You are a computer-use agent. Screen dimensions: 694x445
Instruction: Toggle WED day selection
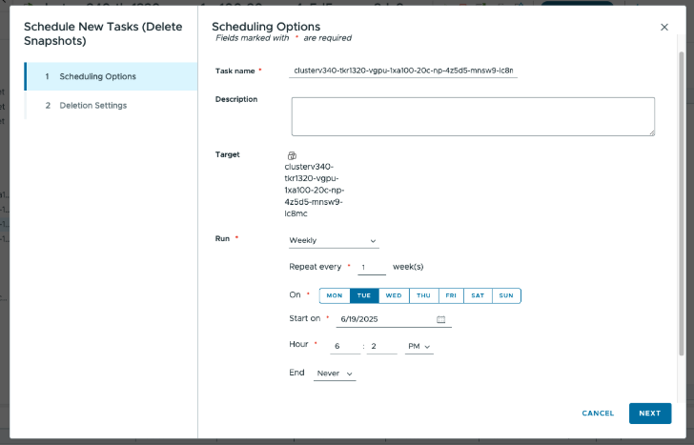[394, 295]
